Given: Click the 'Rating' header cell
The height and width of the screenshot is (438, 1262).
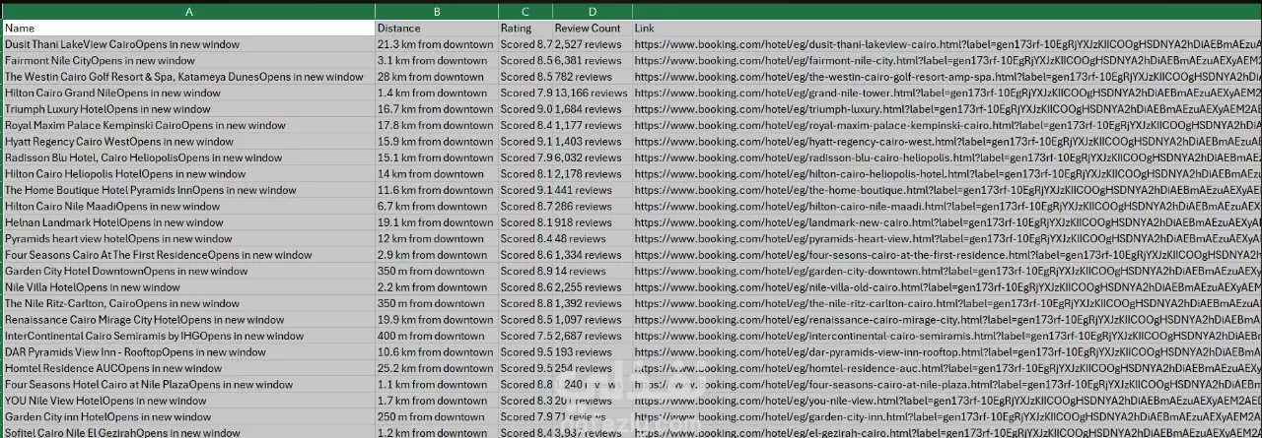Looking at the screenshot, I should click(525, 28).
